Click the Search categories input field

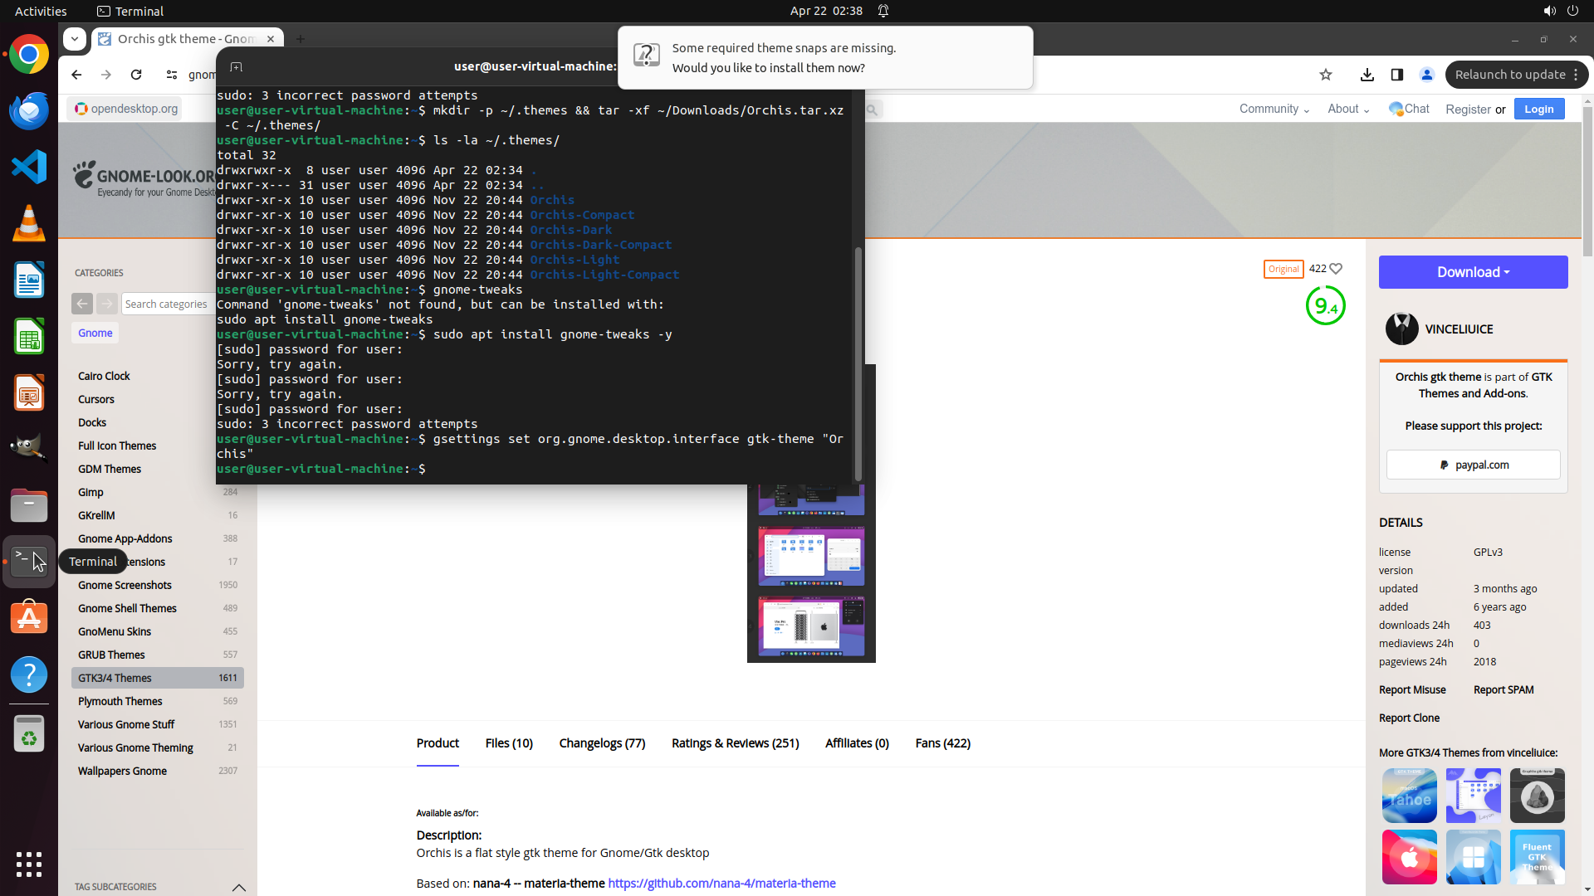[x=167, y=304]
